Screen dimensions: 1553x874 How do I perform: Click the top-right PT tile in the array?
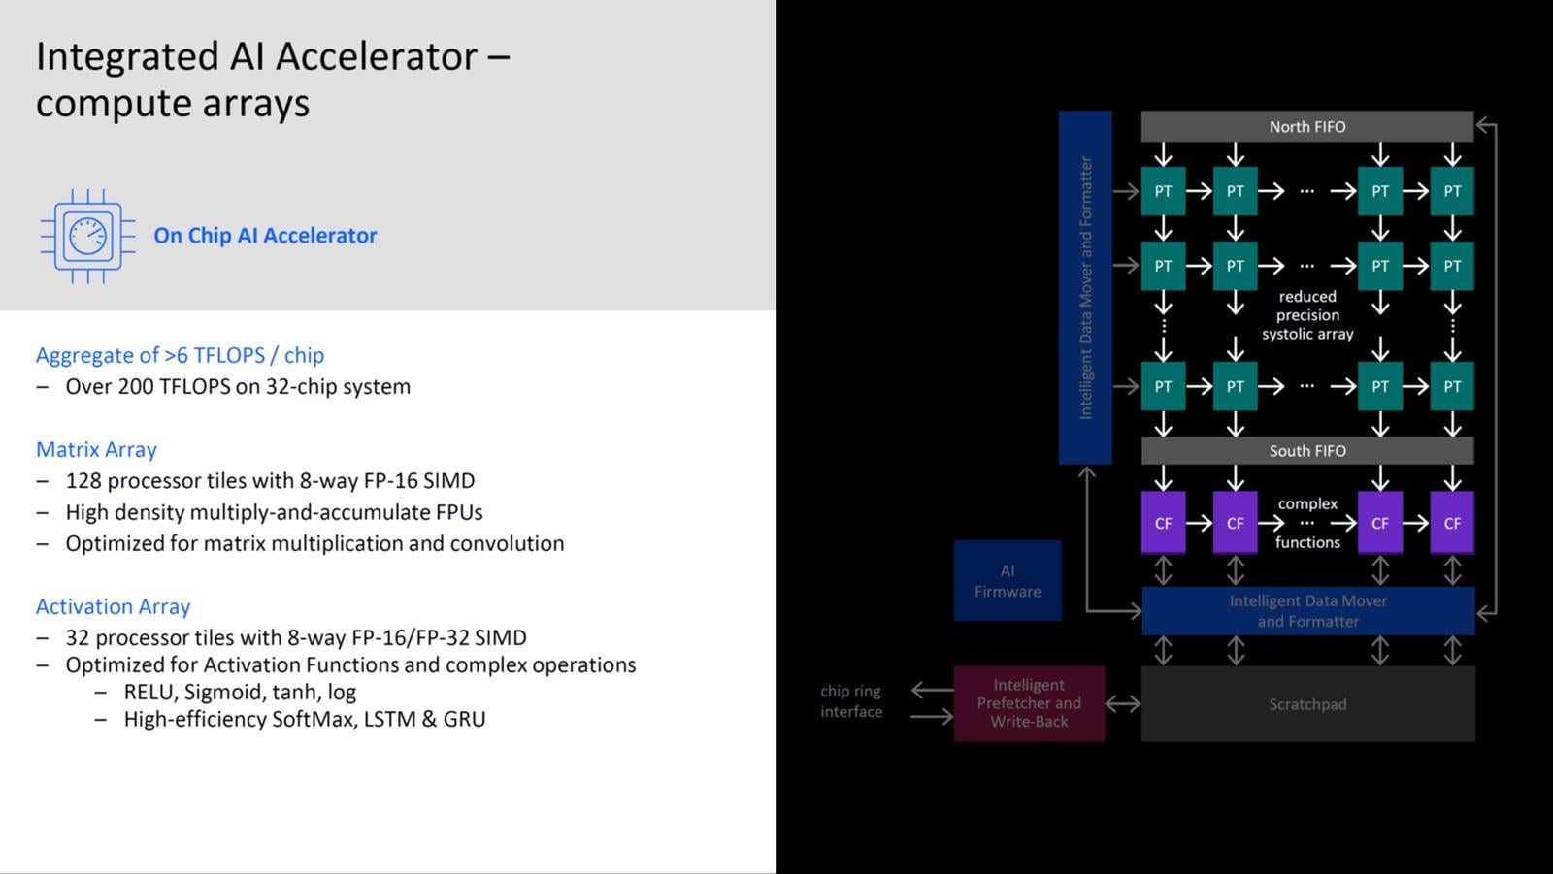coord(1451,191)
